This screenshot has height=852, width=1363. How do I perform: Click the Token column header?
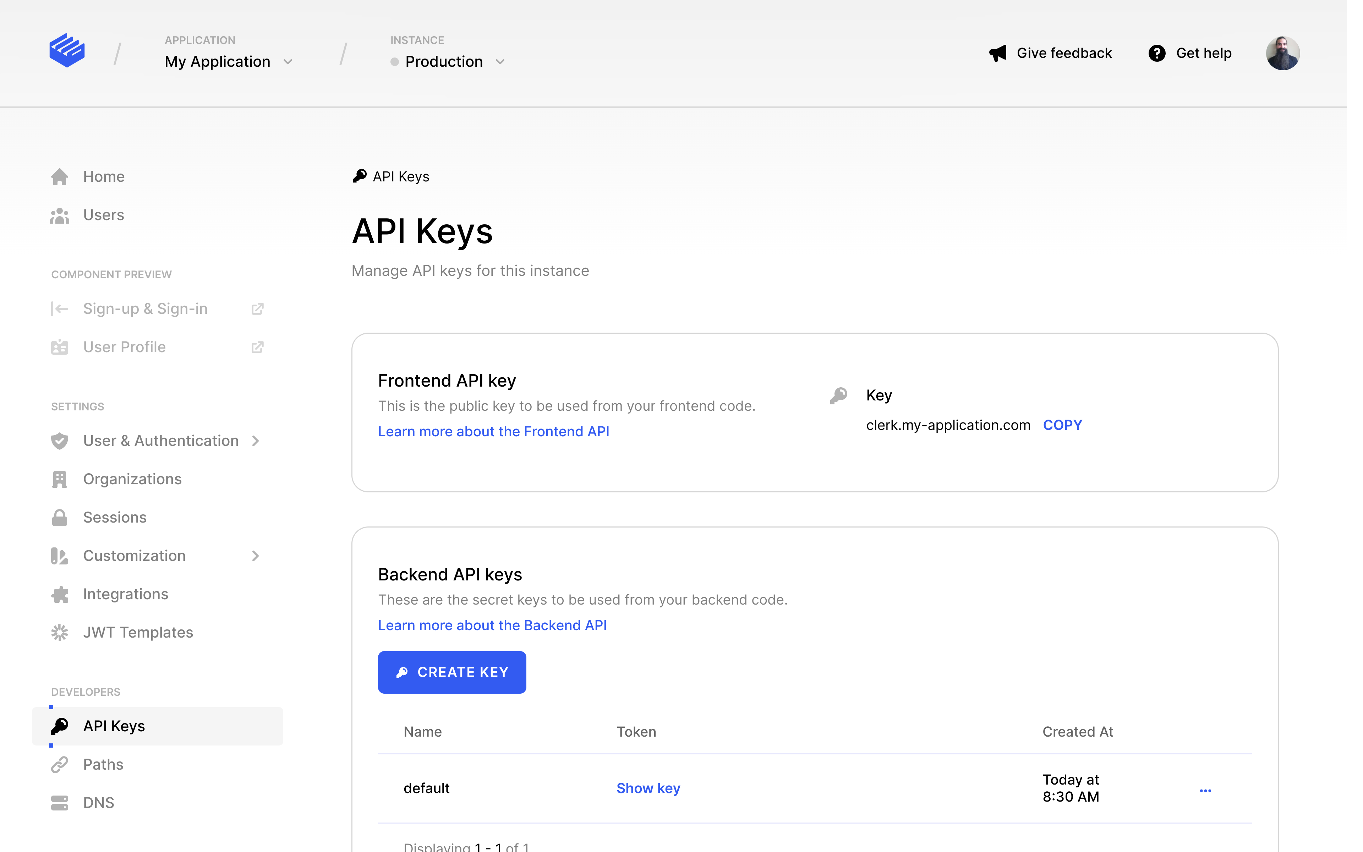[636, 732]
